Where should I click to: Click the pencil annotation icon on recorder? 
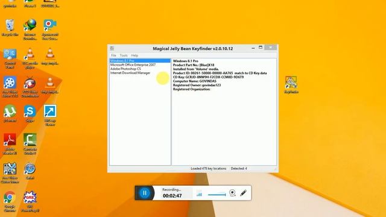[243, 193]
